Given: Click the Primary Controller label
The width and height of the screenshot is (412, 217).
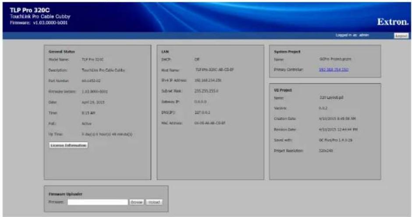Looking at the screenshot, I should (x=288, y=70).
